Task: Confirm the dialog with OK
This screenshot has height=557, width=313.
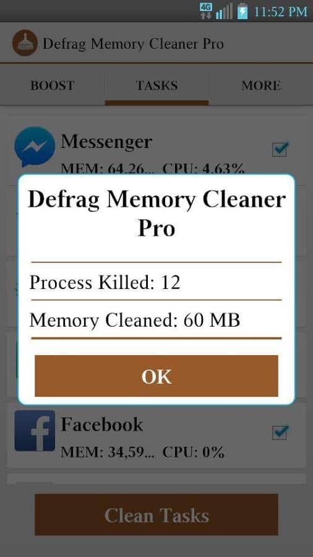Action: 156,376
